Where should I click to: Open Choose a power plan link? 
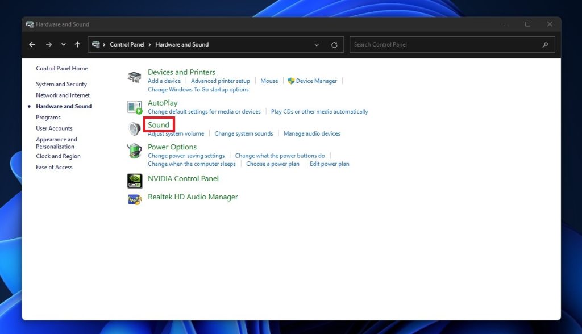[x=273, y=164]
